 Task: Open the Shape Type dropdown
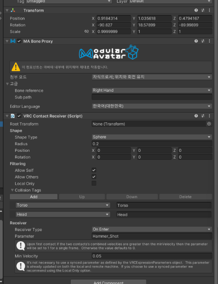(152, 137)
